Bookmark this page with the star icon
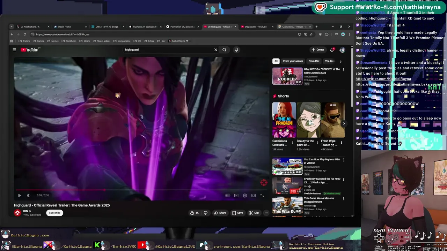This screenshot has width=447, height=251. pos(311,35)
